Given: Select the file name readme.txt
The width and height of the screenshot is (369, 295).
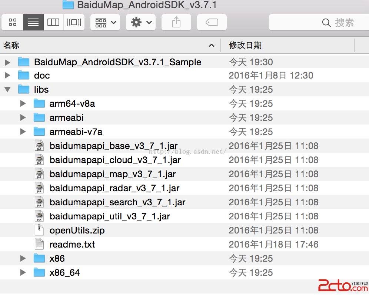Looking at the screenshot, I should click(72, 244).
